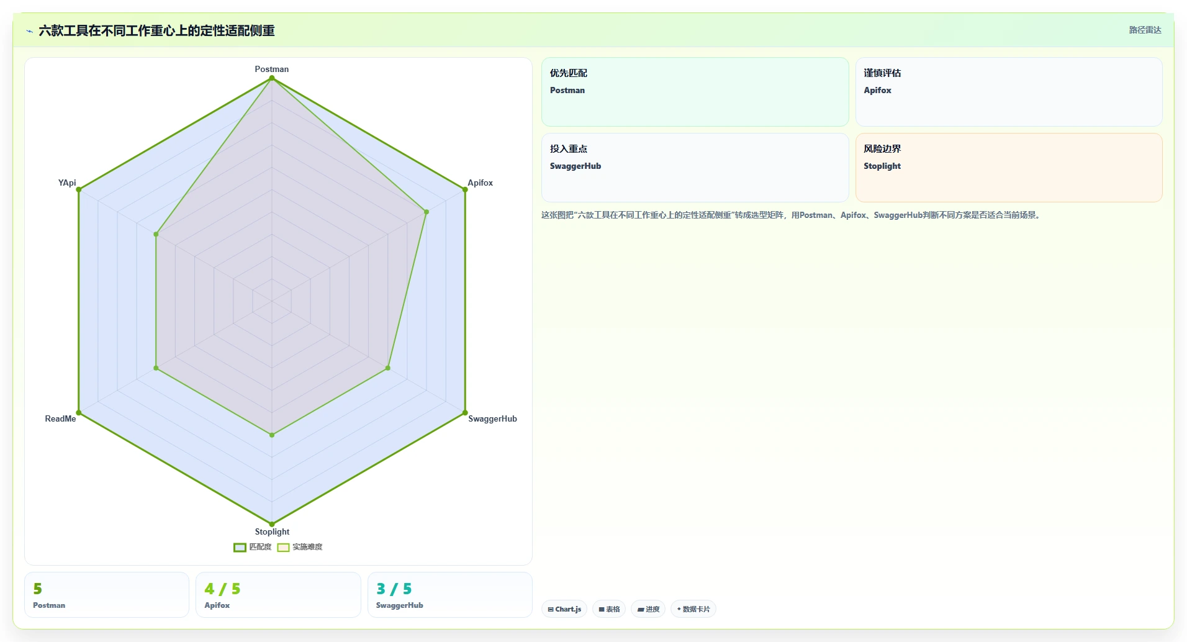Click the Apifox axis label on radar

480,183
